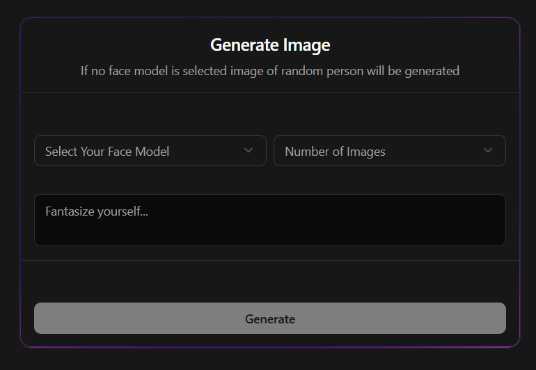This screenshot has height=370, width=536.
Task: Focus the 'Fantasize yourself...' prompt box
Action: 269,220
